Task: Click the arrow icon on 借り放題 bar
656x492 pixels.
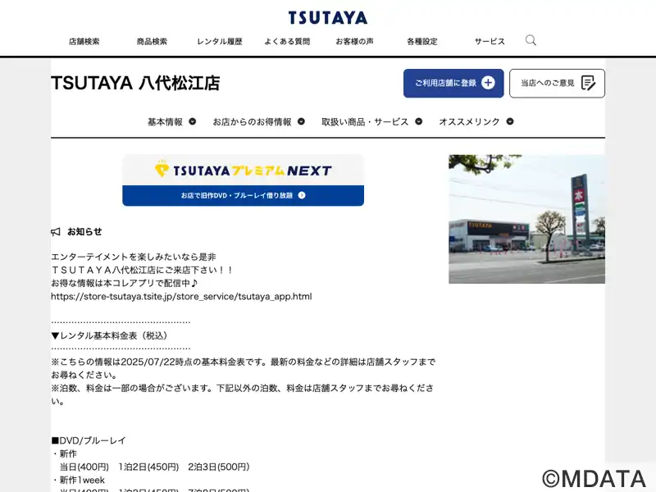Action: pos(302,195)
